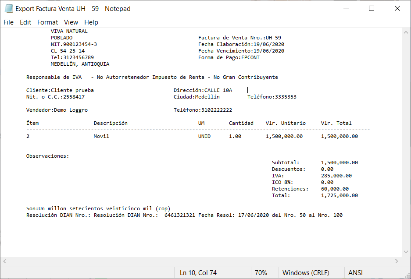Open the Edit menu
Screen dimensions: 411x279
[25, 22]
